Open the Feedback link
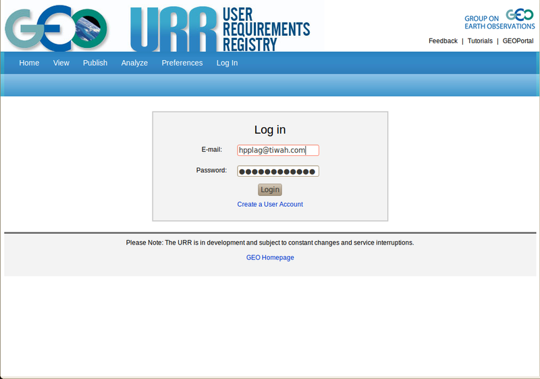540x379 pixels. pyautogui.click(x=443, y=41)
